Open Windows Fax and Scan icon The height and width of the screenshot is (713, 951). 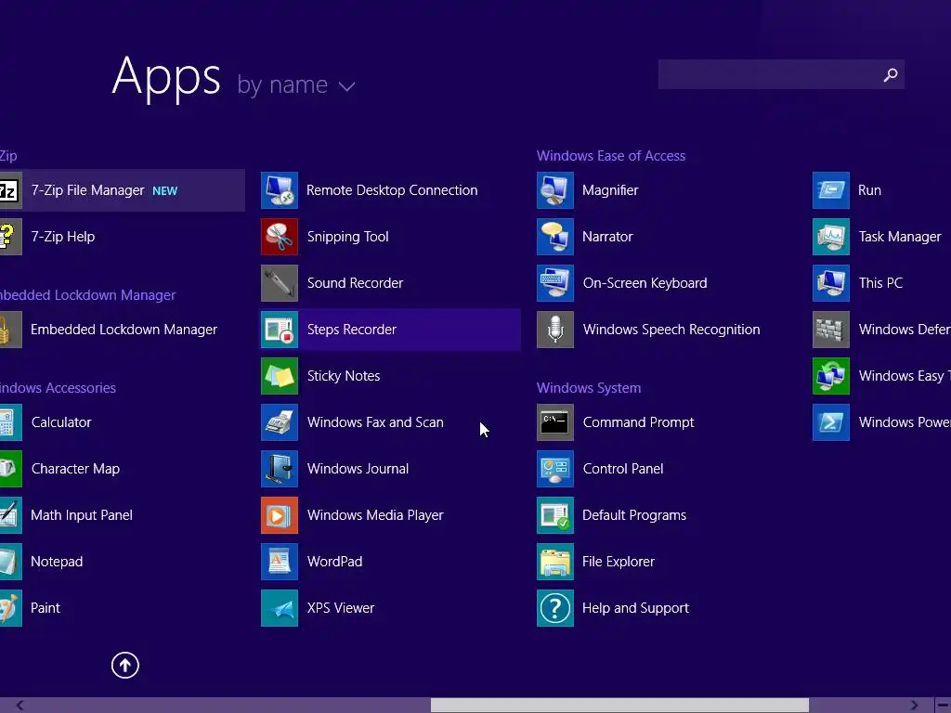(x=279, y=422)
